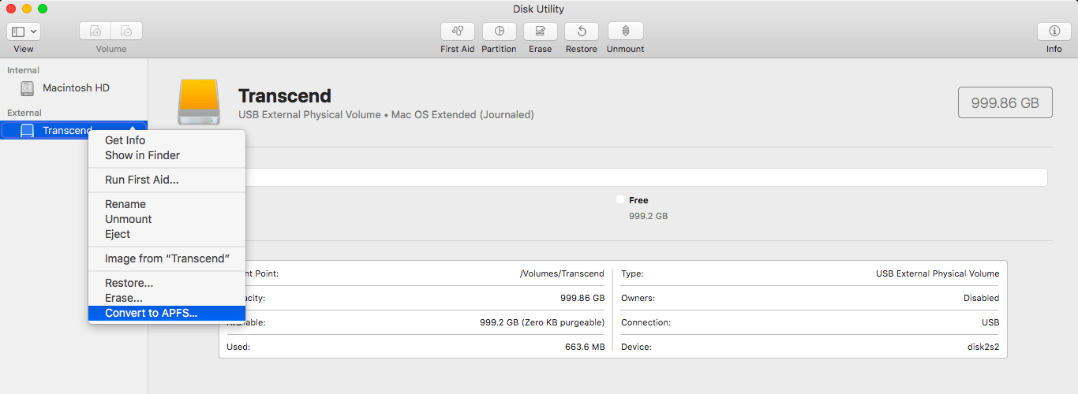Click the orange external drive icon
This screenshot has height=394, width=1078.
click(199, 101)
